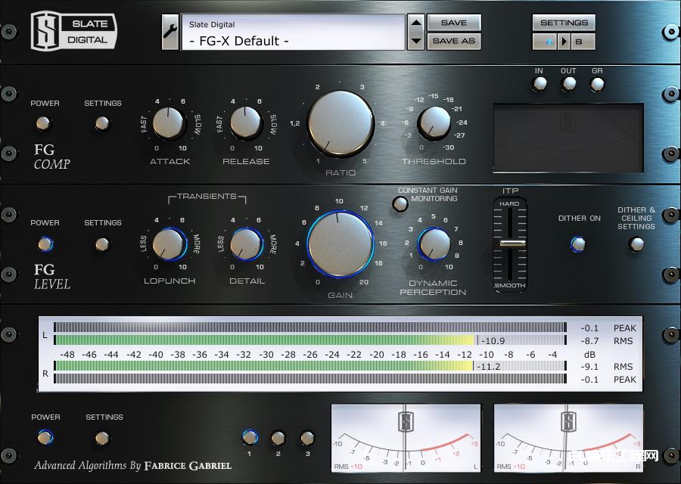The image size is (681, 484).
Task: Click the SAVE AS button
Action: click(x=452, y=40)
